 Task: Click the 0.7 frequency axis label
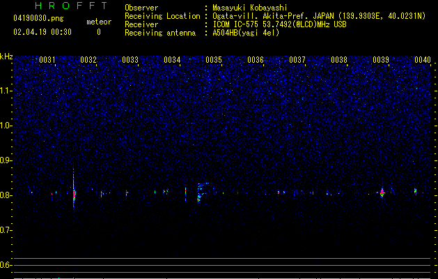6,230
